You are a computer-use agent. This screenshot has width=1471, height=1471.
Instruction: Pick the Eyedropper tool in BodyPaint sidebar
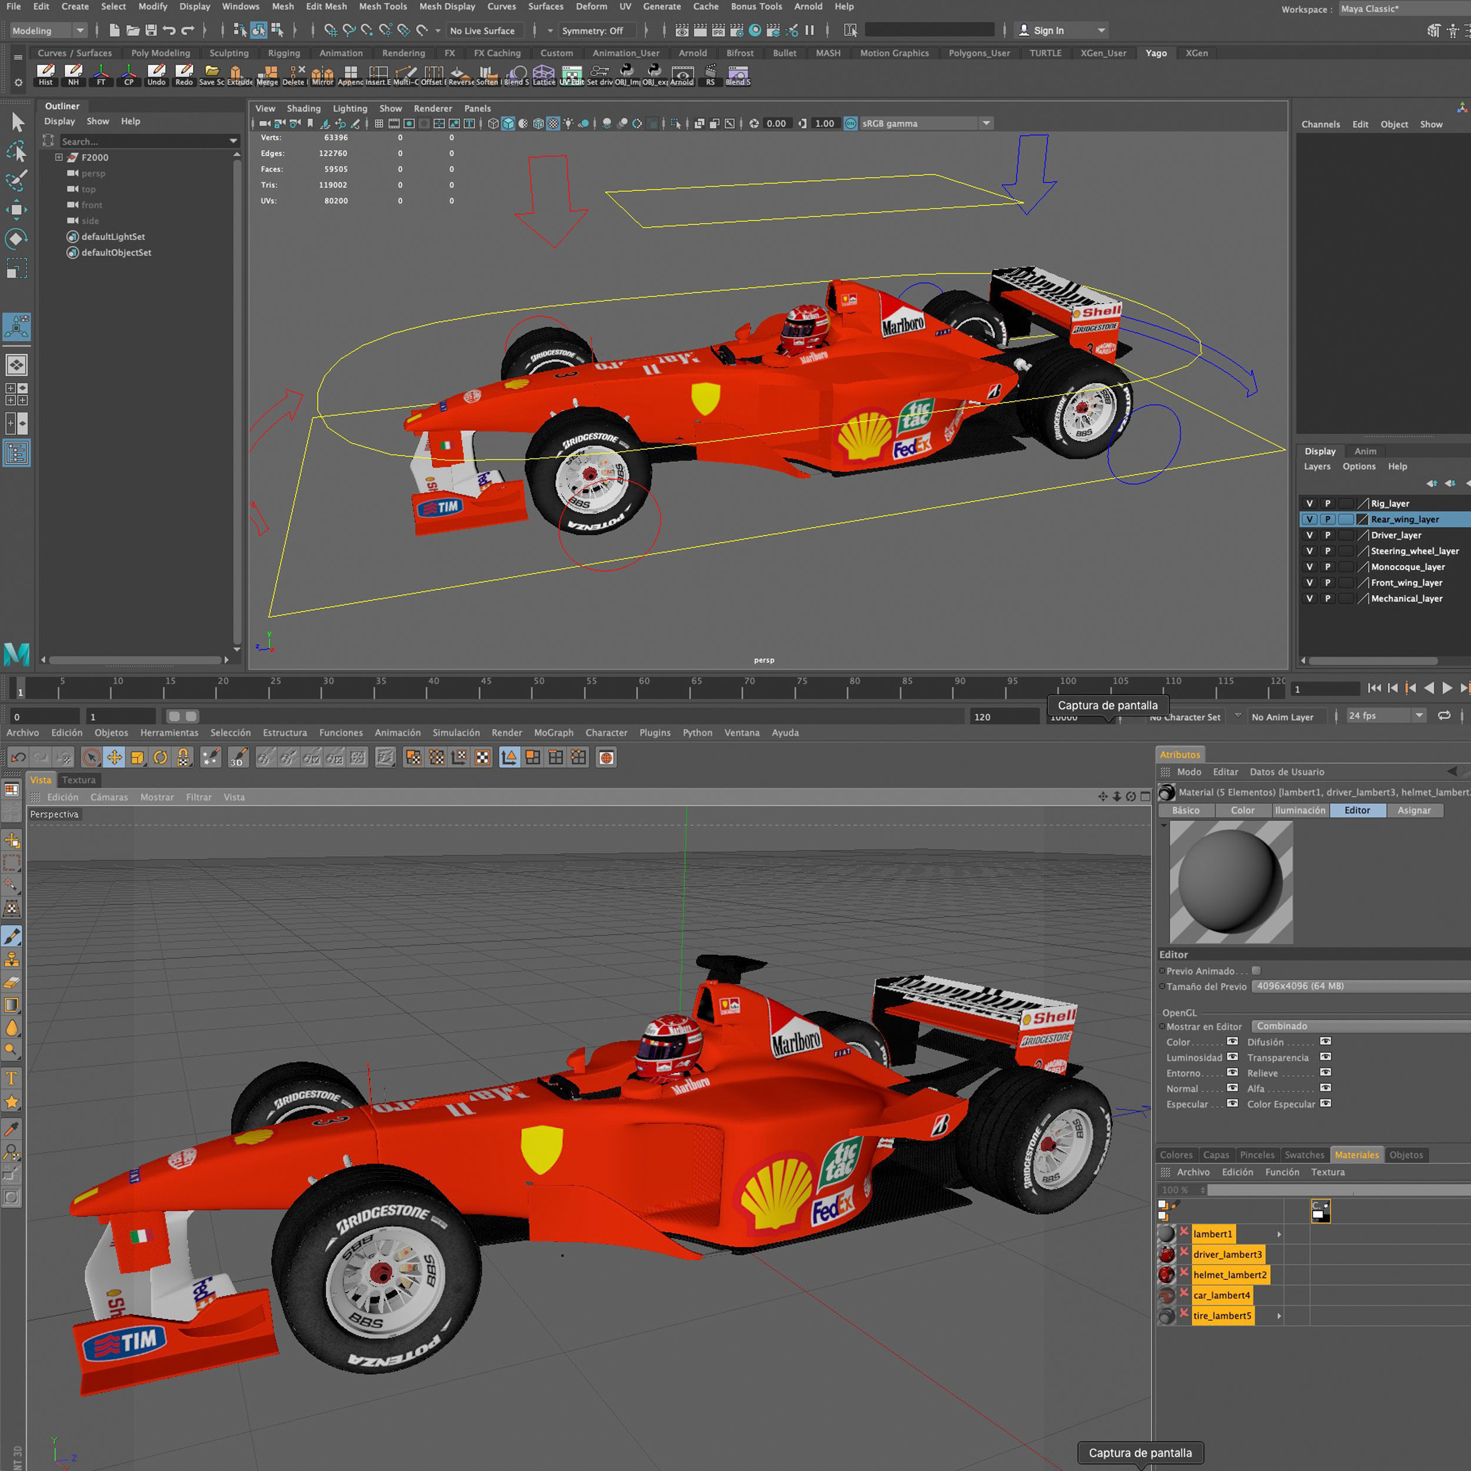coord(12,1129)
